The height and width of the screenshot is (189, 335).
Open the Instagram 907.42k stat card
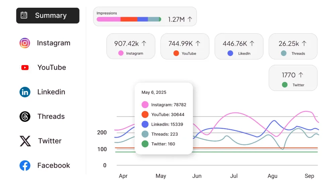pos(131,46)
